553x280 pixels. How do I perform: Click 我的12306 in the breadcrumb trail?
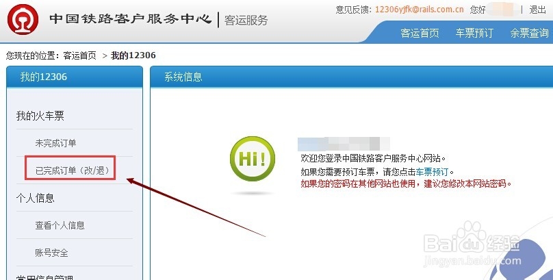[133, 55]
